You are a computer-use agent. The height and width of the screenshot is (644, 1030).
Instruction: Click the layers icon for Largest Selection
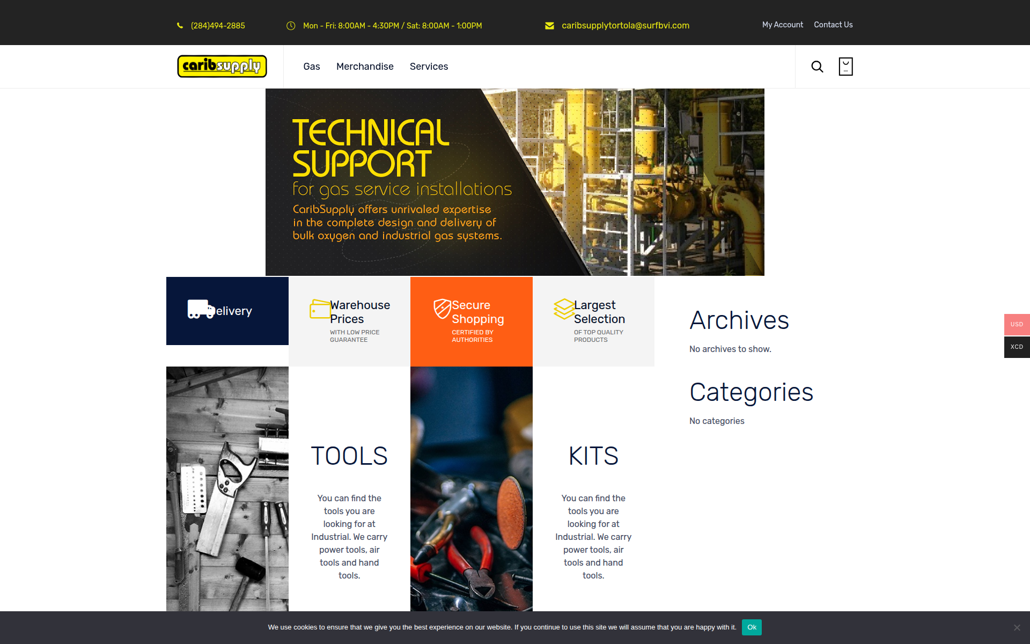[x=564, y=309]
